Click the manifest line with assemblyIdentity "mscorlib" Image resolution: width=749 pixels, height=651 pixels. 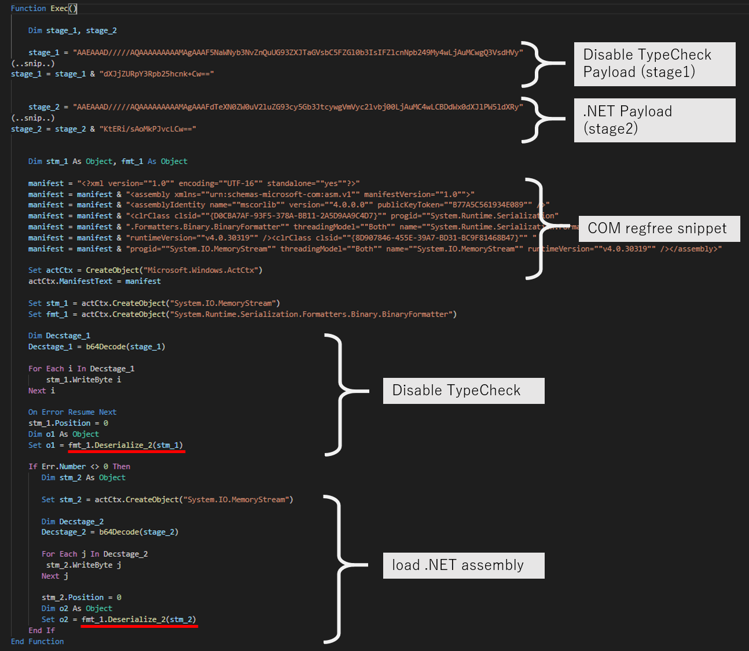(x=289, y=205)
